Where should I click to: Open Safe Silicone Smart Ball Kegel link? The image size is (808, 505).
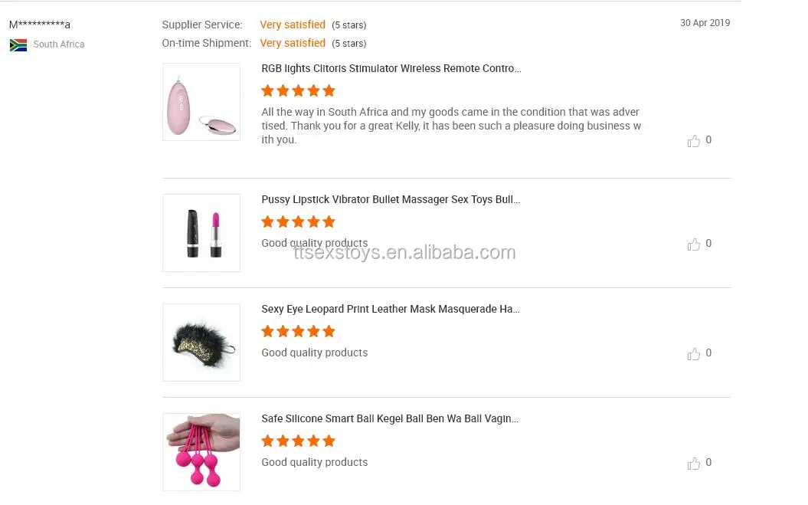tap(390, 418)
